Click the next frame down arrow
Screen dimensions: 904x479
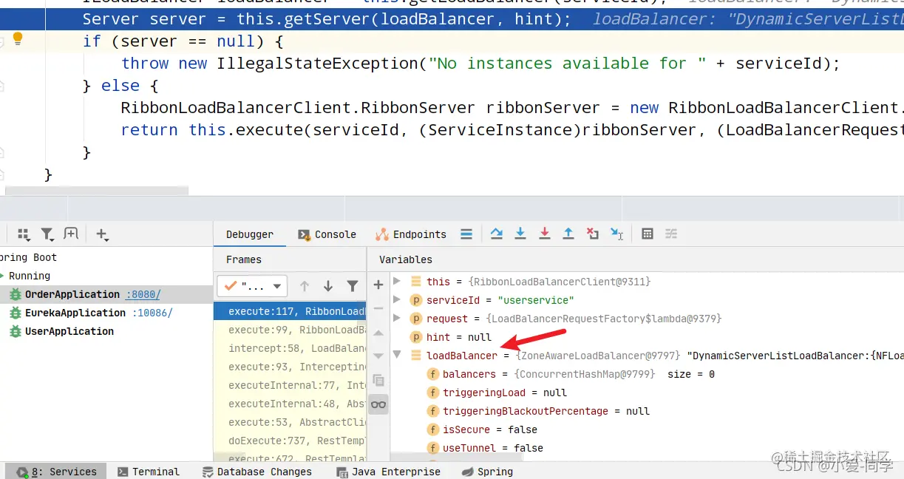(328, 286)
